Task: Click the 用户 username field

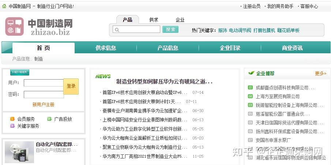Action: click(44, 83)
